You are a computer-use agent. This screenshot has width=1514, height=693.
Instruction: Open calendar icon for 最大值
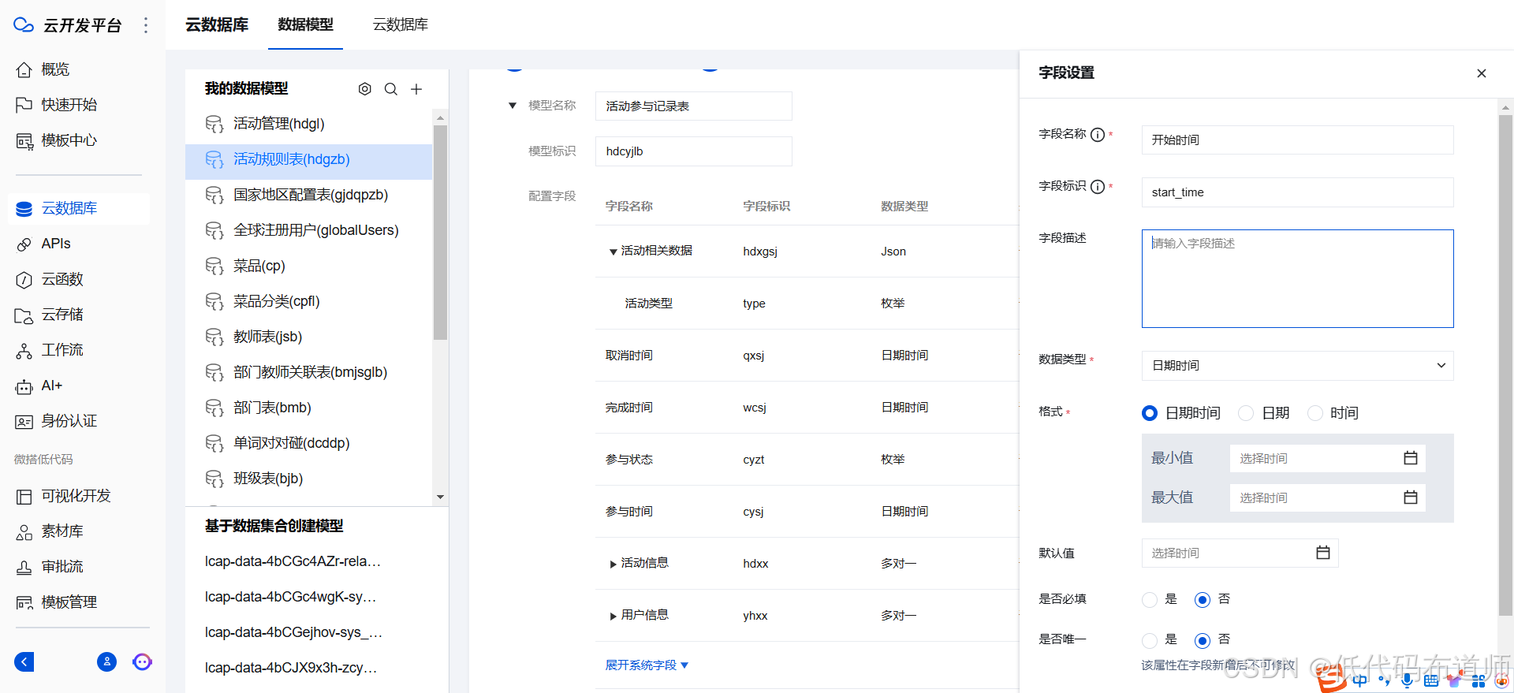[1411, 497]
